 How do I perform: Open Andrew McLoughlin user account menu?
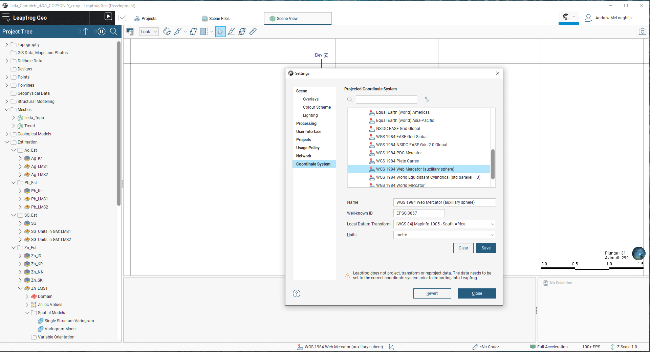(608, 18)
